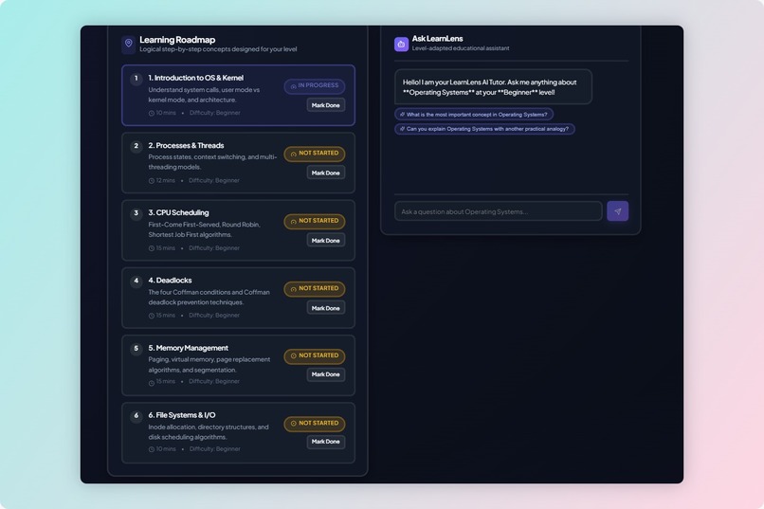Open '4. Deadlocks' title
The height and width of the screenshot is (509, 764).
pyautogui.click(x=170, y=281)
